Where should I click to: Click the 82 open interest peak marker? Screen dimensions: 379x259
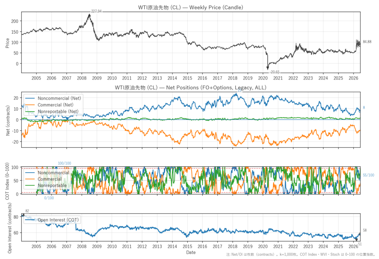pos(27,211)
